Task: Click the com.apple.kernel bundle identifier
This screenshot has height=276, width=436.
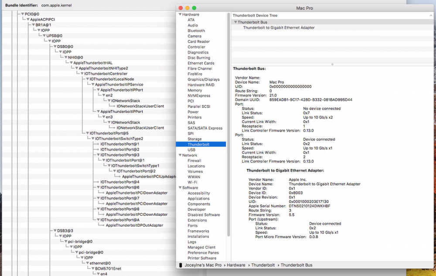Action: (56, 5)
